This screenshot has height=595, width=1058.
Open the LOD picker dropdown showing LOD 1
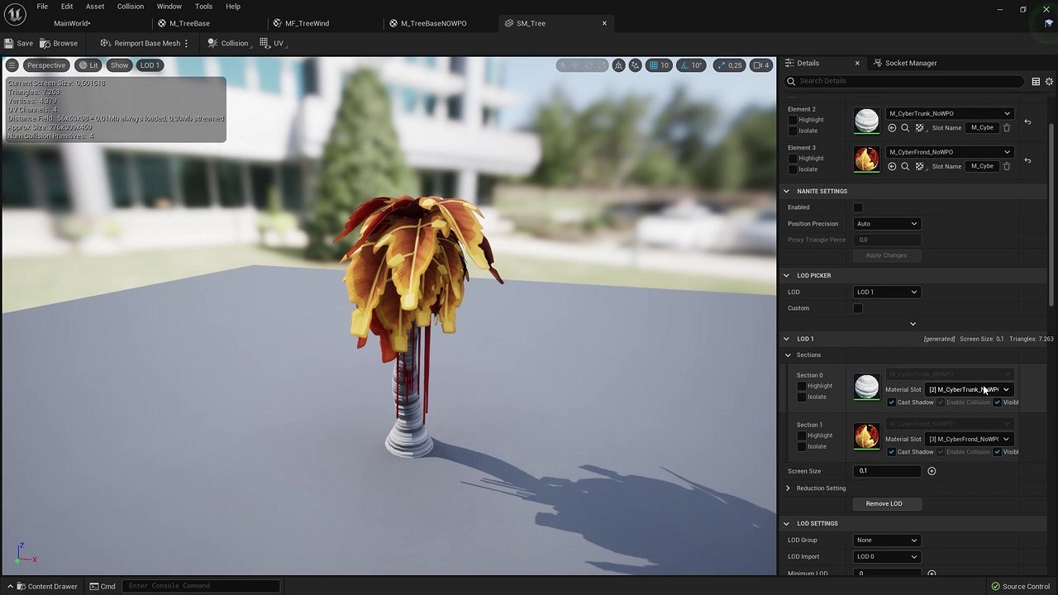click(x=886, y=292)
